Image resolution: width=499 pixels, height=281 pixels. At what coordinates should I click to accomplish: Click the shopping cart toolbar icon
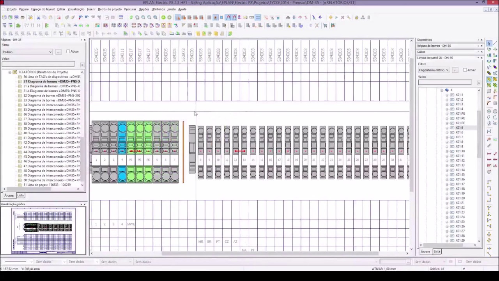click(325, 25)
